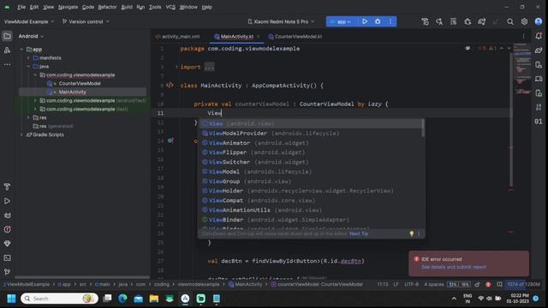Open Resource Manager tool window icon
Viewport: 548px width, 308px height.
[7, 50]
